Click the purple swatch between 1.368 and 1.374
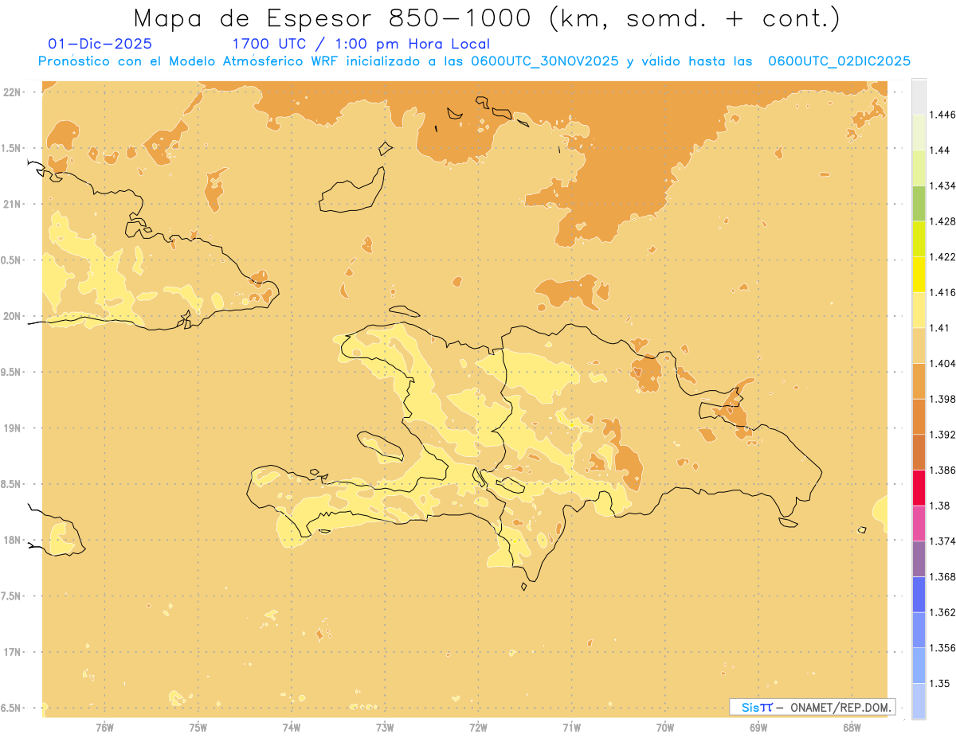 (919, 559)
